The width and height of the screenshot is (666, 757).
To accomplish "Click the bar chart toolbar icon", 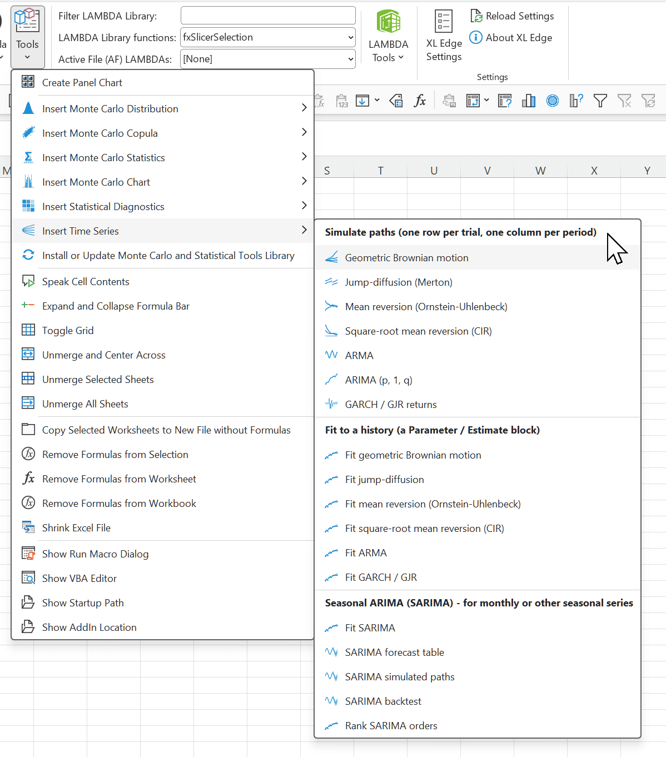I will click(529, 101).
